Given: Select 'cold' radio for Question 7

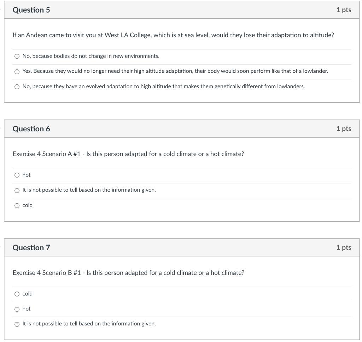Looking at the screenshot, I should [x=17, y=294].
